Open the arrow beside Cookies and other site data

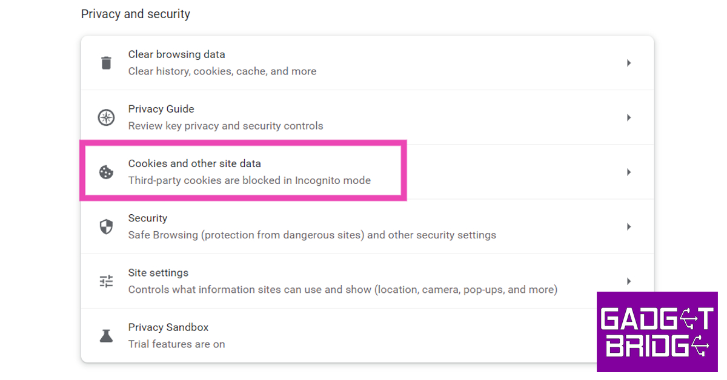coord(629,172)
